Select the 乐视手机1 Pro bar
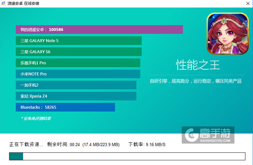The height and width of the screenshot is (165, 253). 78,63
